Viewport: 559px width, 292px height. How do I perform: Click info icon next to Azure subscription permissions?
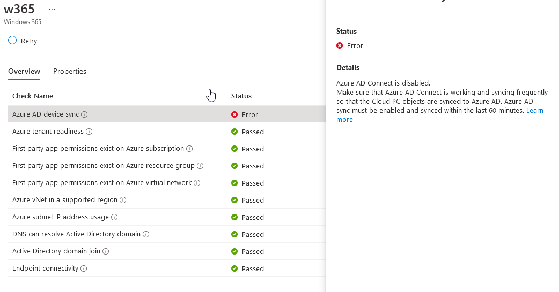coord(189,149)
